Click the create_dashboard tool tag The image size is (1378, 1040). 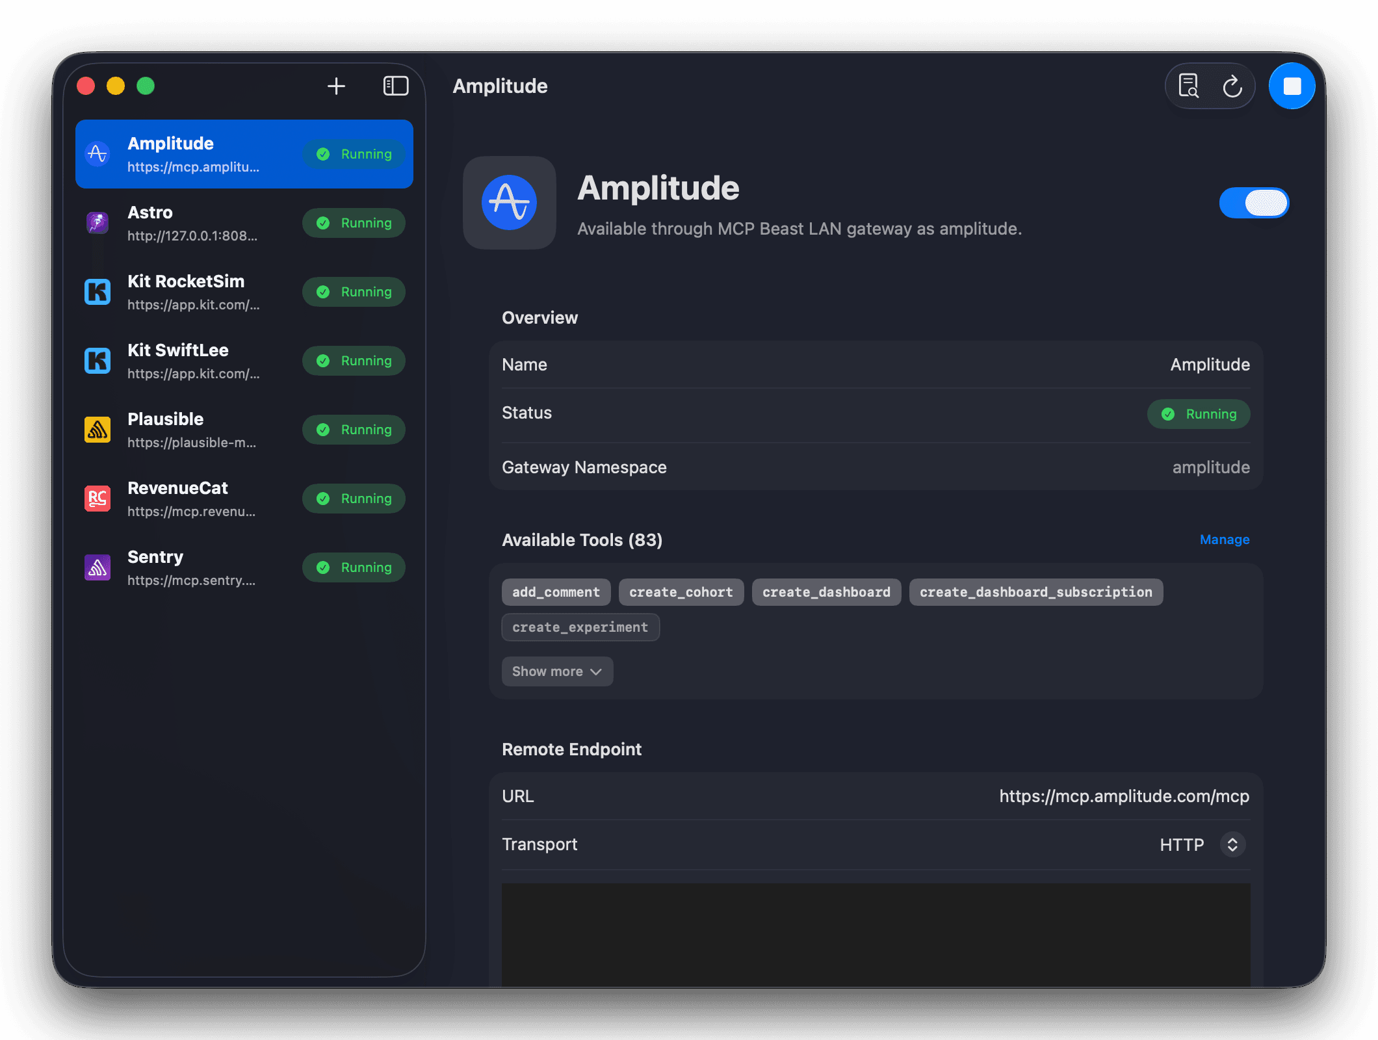tap(827, 592)
